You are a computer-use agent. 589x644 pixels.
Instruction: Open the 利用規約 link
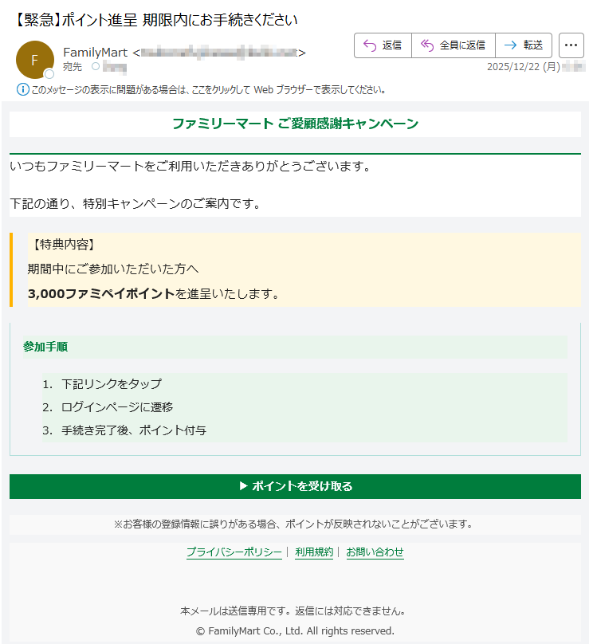pyautogui.click(x=314, y=552)
